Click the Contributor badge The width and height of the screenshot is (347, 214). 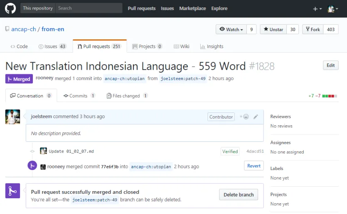(x=221, y=117)
